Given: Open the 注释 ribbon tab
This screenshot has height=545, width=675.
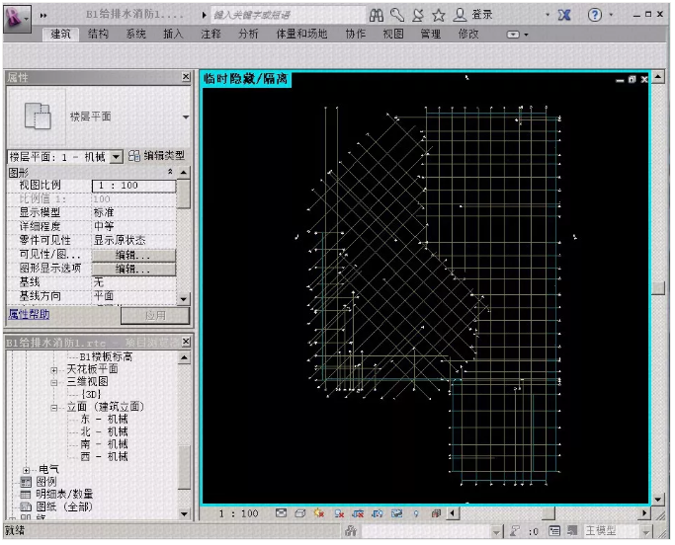Looking at the screenshot, I should click(x=211, y=34).
